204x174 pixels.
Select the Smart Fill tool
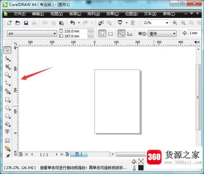coord(7,91)
